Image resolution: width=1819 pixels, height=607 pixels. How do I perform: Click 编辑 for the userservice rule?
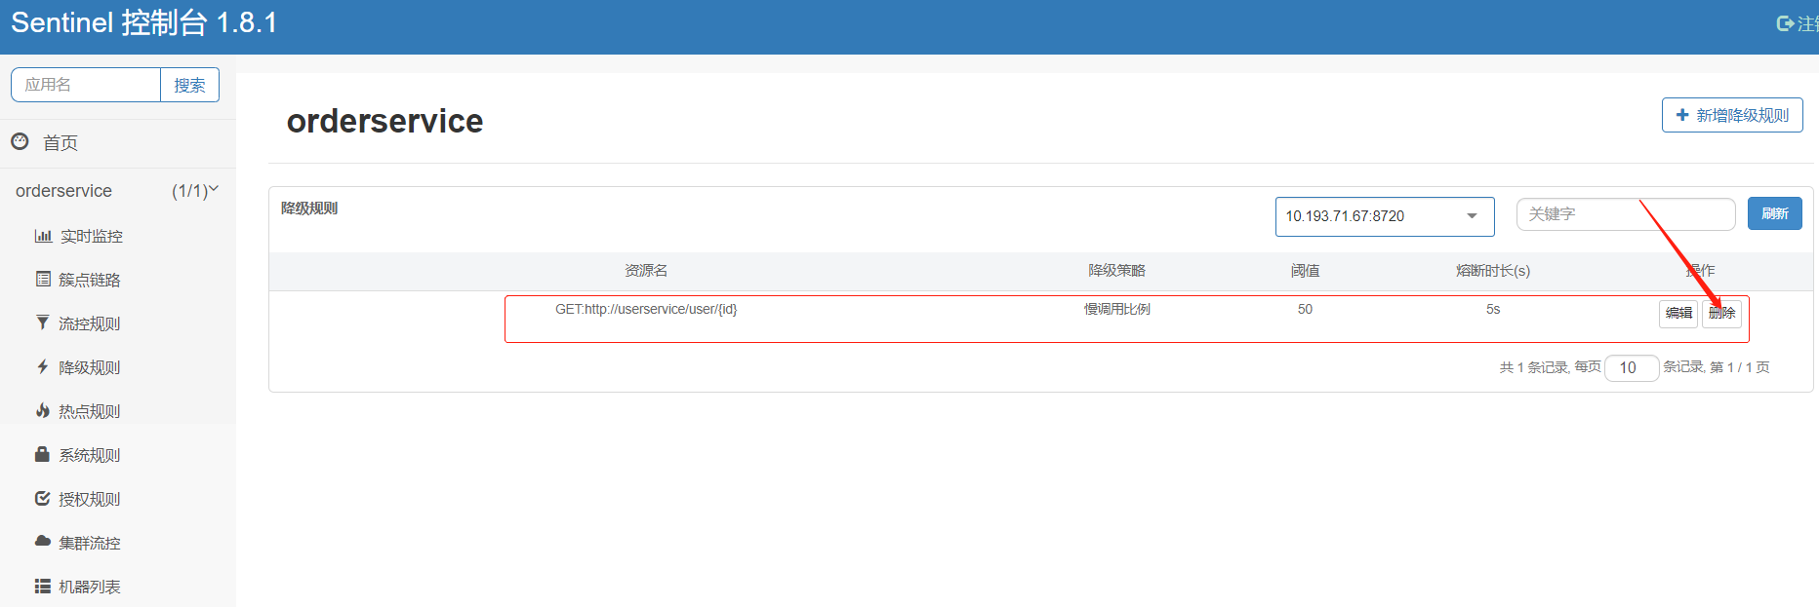click(1678, 313)
